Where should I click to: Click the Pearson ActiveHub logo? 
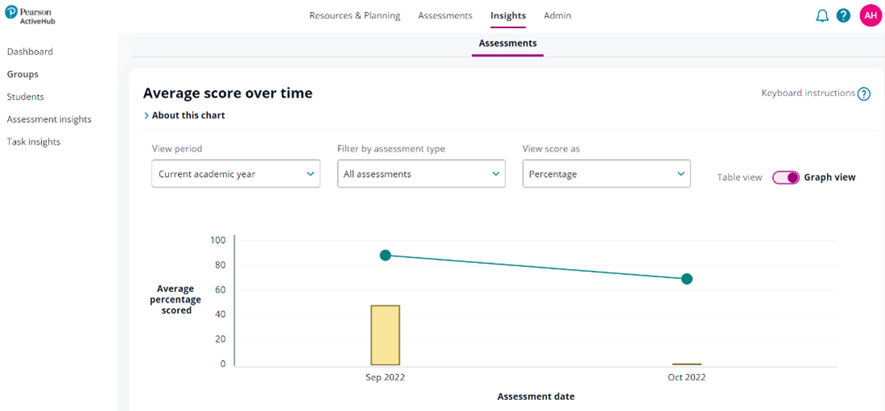click(32, 16)
